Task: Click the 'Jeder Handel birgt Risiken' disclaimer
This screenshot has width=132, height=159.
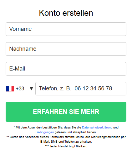Action: tap(68, 146)
